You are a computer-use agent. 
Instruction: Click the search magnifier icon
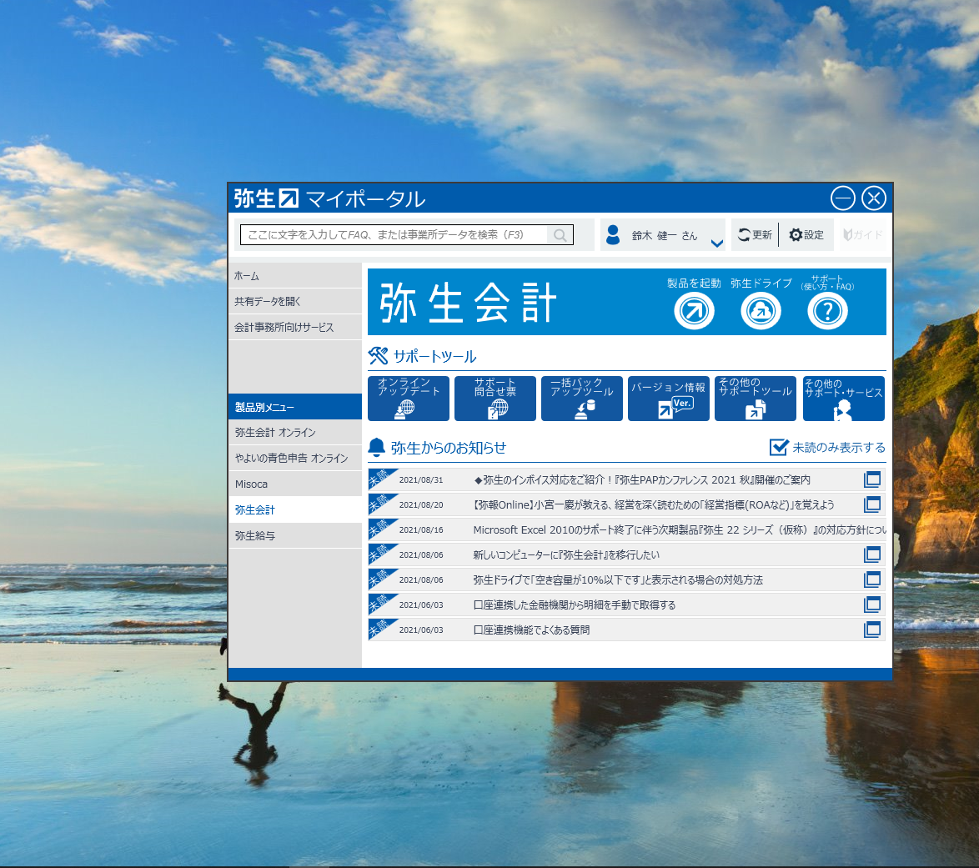click(560, 235)
